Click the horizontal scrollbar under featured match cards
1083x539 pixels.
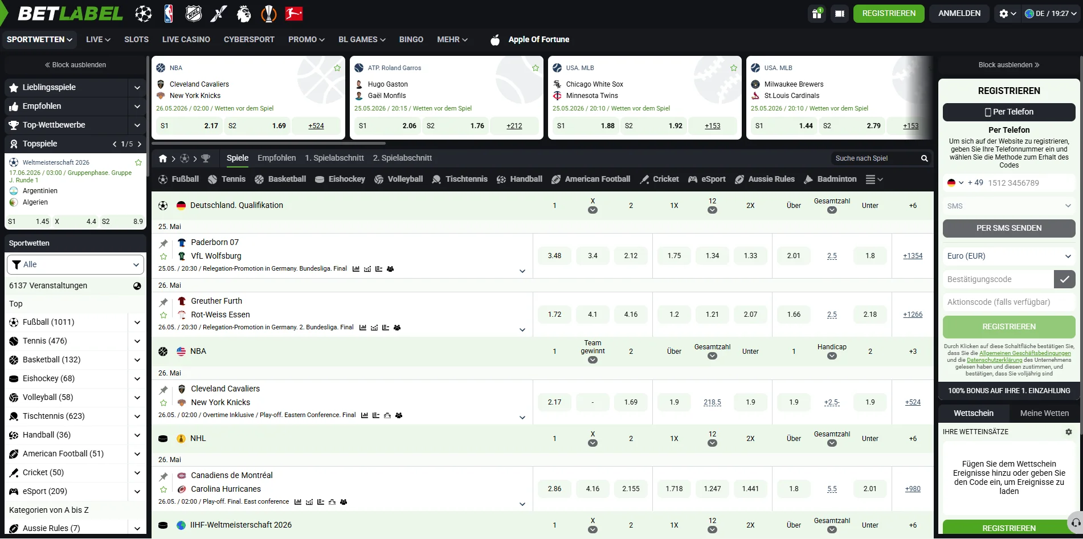[x=269, y=142]
